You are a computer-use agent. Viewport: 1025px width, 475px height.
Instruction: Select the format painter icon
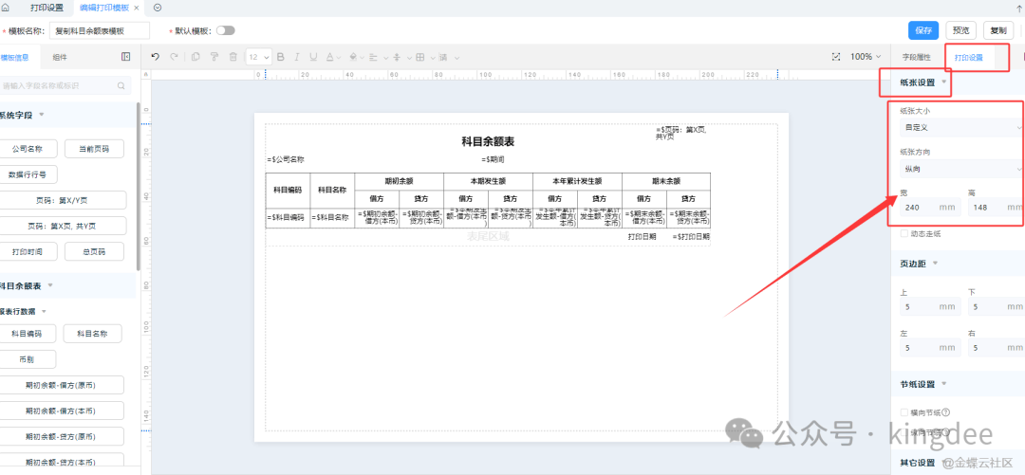pos(214,57)
